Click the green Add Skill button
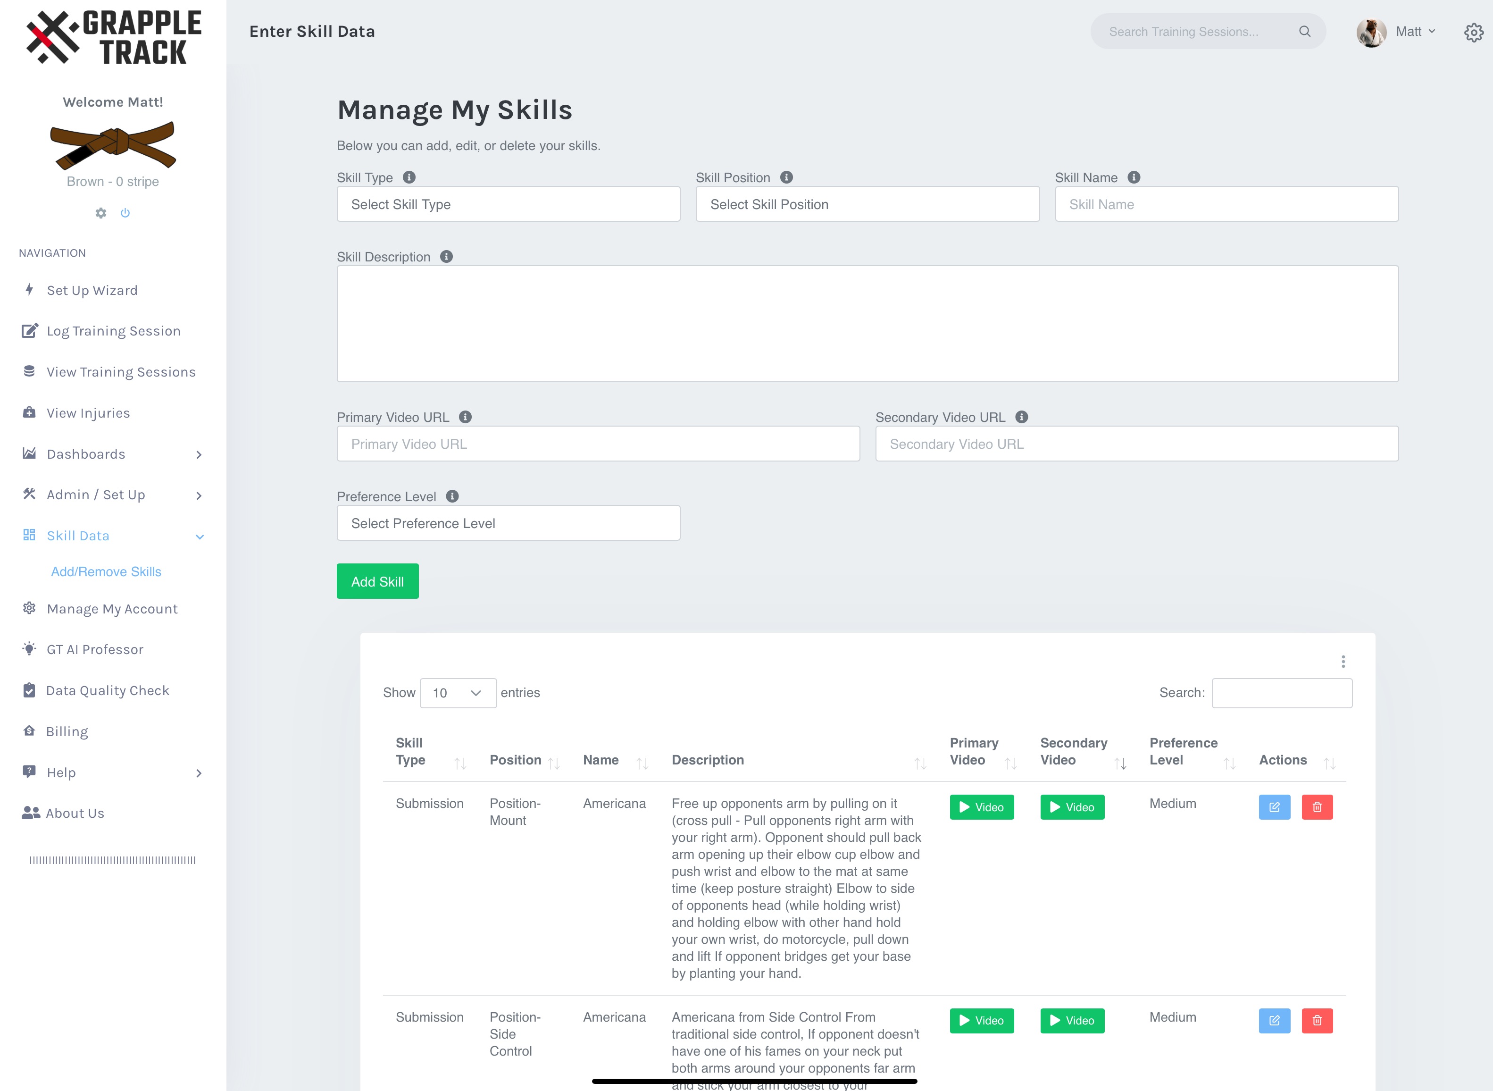This screenshot has width=1493, height=1091. [377, 581]
